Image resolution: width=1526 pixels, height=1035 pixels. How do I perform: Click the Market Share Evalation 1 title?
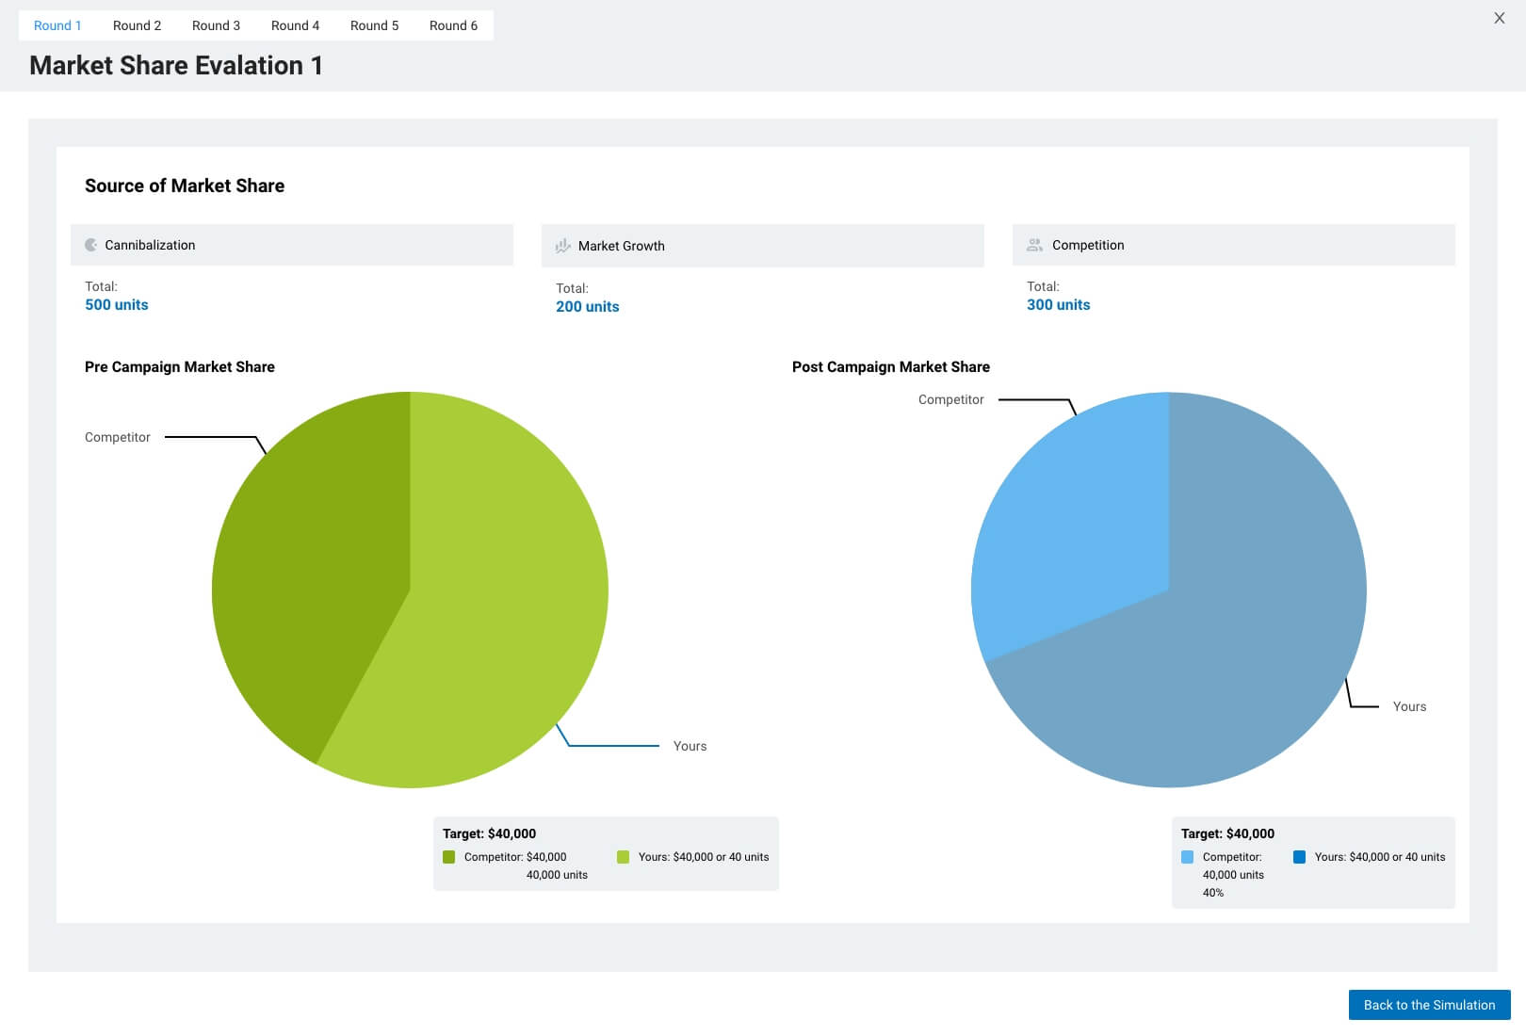click(176, 65)
